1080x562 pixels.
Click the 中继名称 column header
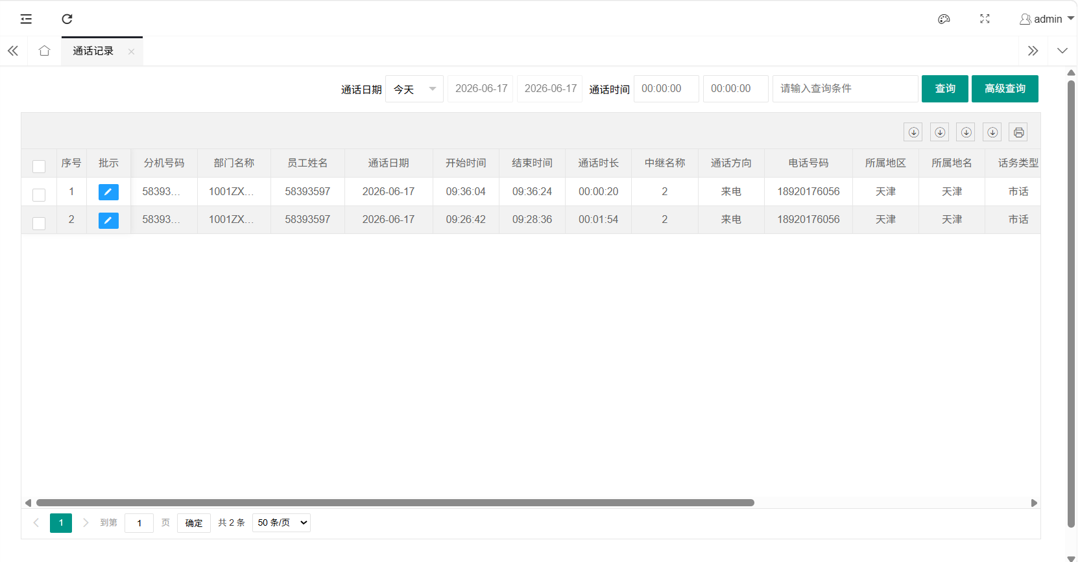point(665,163)
